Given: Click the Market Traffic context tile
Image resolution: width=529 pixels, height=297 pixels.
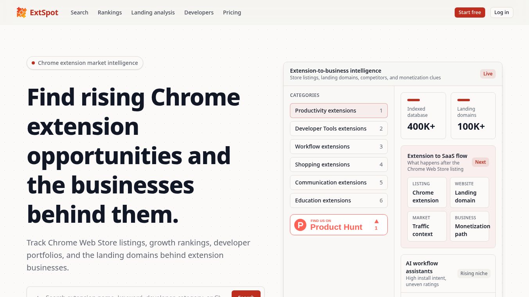Looking at the screenshot, I should [427, 226].
